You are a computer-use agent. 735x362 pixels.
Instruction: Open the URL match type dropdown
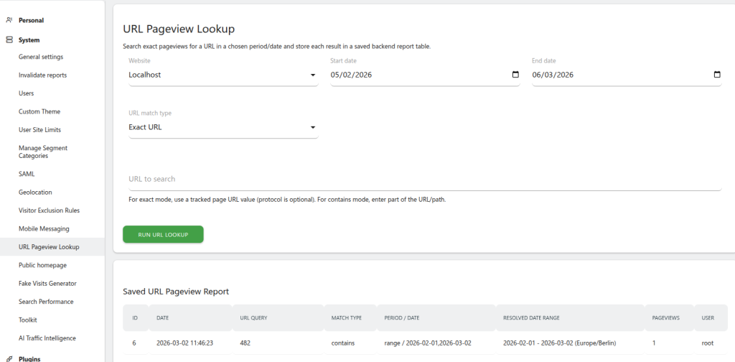click(x=223, y=127)
